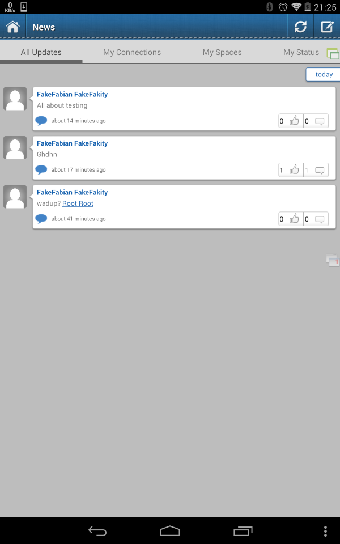Like the 'wadup?' post

291,219
